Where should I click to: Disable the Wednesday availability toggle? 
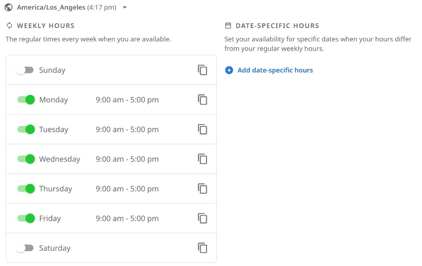(x=26, y=159)
